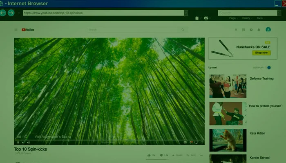Open the address bar dropdown arrow
This screenshot has height=163, width=286.
186,13
